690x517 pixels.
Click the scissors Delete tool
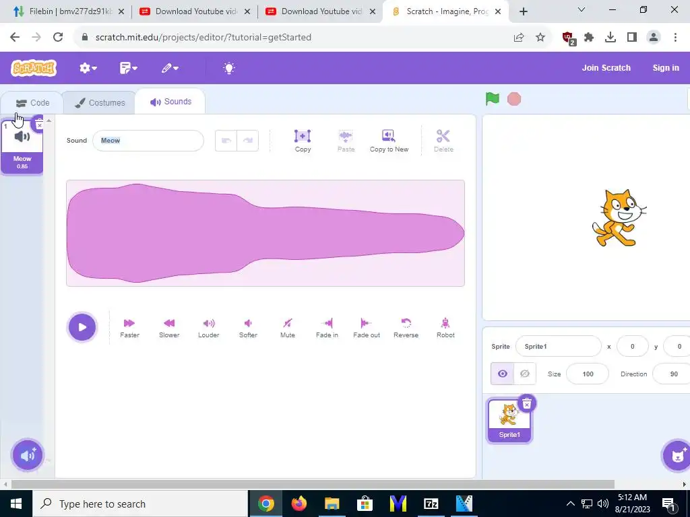coord(443,141)
